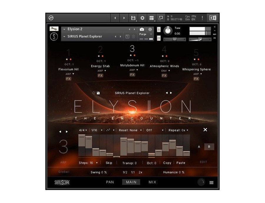Save preset with small disk icon in center

click(x=98, y=93)
